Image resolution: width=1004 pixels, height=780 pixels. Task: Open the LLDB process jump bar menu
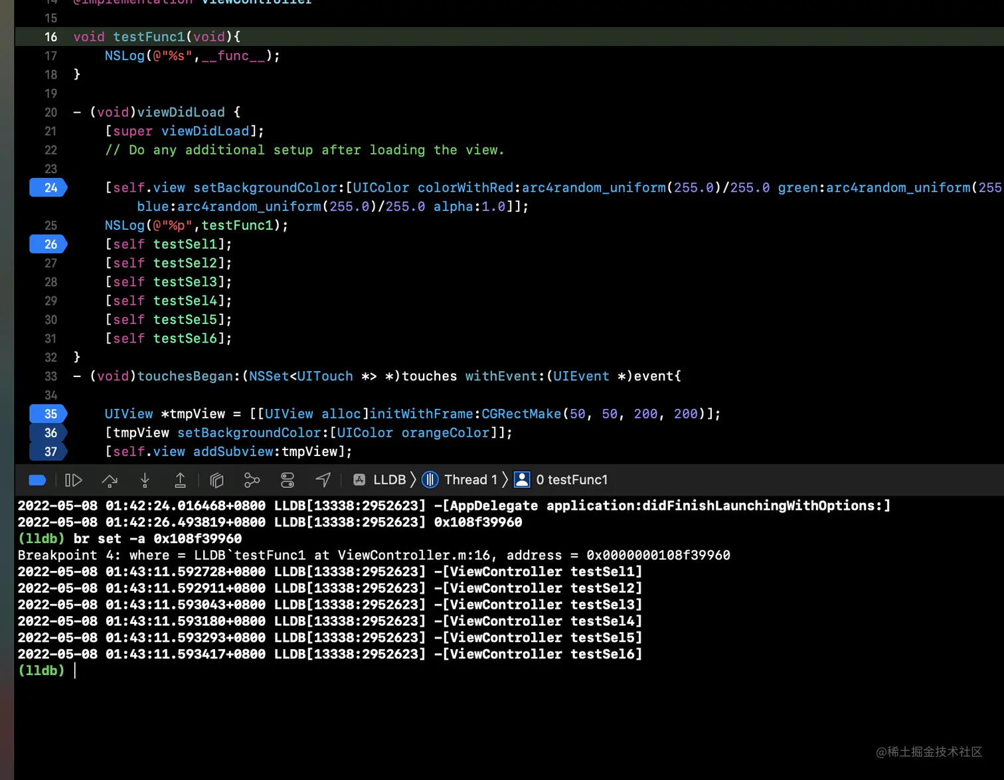click(390, 480)
